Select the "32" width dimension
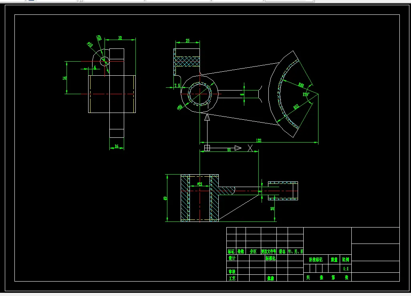Image resolution: width=411 pixels, height=296 pixels. coord(120,38)
